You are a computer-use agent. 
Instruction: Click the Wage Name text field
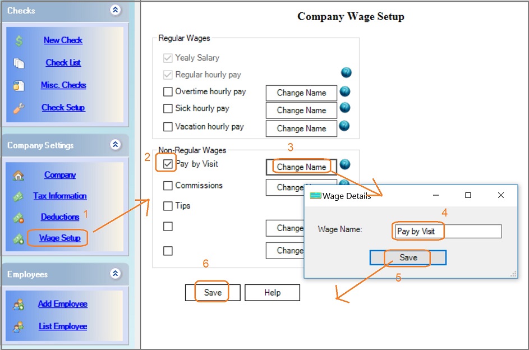(x=447, y=231)
